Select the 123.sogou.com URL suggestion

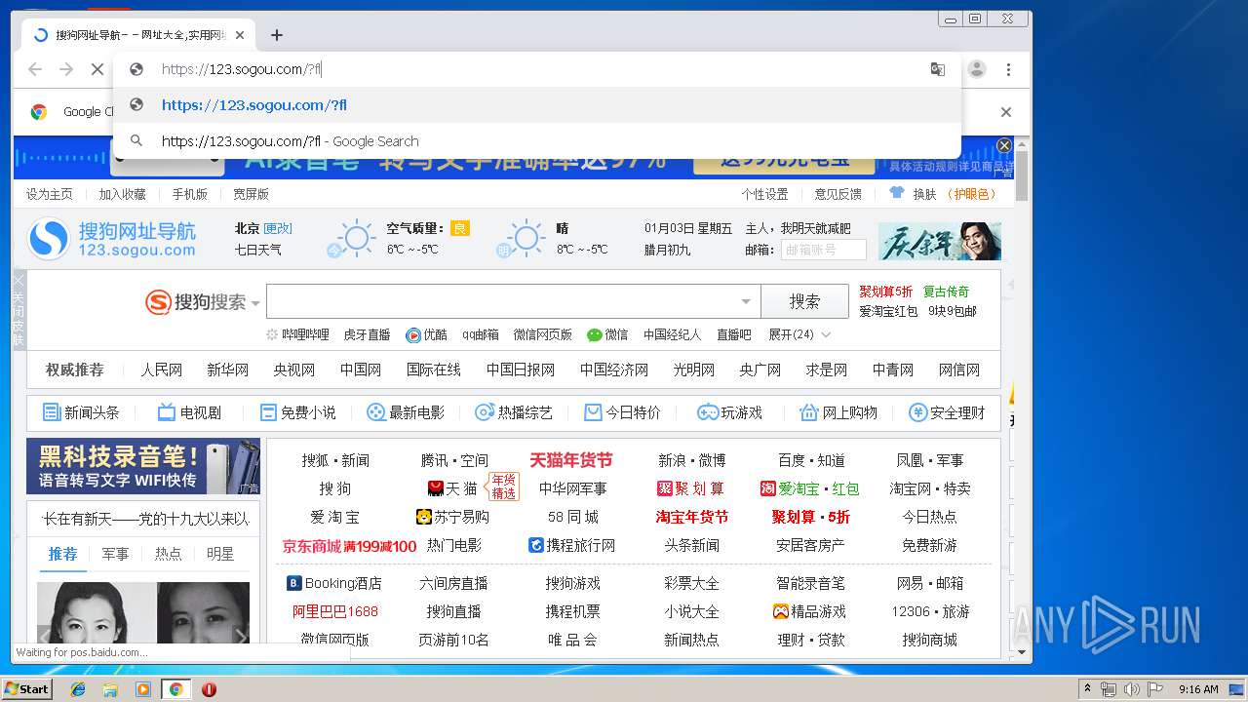click(537, 105)
